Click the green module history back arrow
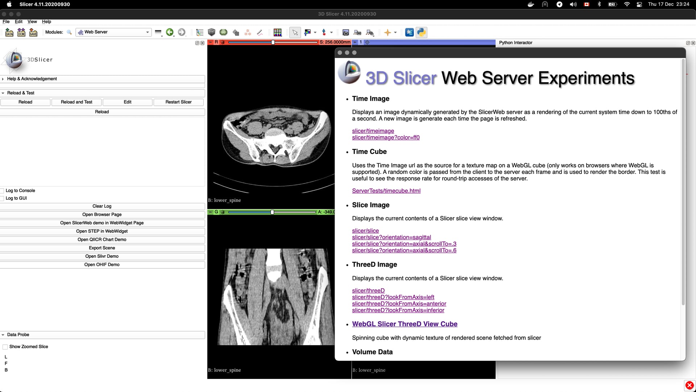This screenshot has height=392, width=696. [x=170, y=32]
